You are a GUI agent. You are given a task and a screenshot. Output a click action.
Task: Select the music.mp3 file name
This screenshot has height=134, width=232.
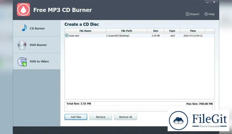coord(74,36)
